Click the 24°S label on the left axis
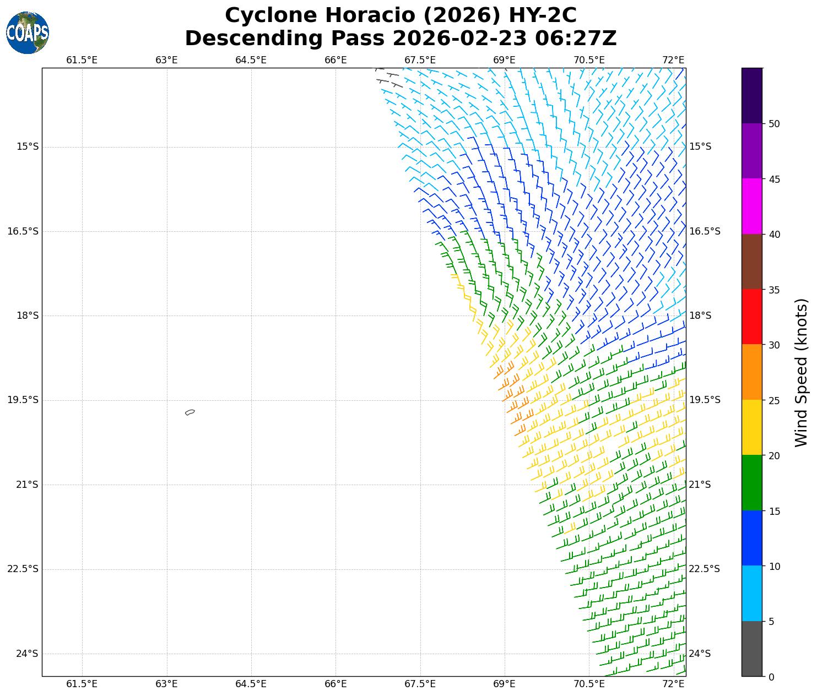 coord(27,654)
